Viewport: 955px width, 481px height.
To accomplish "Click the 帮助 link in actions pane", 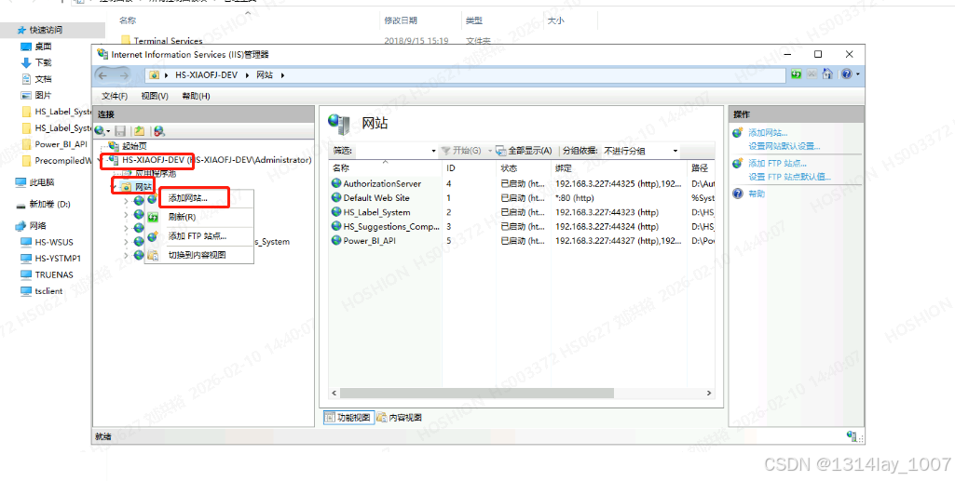I will point(757,194).
